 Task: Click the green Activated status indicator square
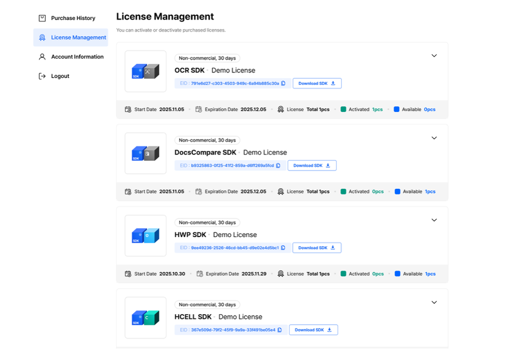(x=343, y=109)
